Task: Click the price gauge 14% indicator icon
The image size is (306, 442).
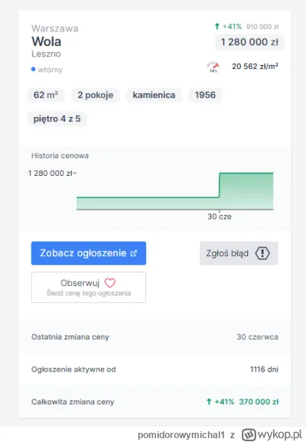Action: pyautogui.click(x=213, y=67)
